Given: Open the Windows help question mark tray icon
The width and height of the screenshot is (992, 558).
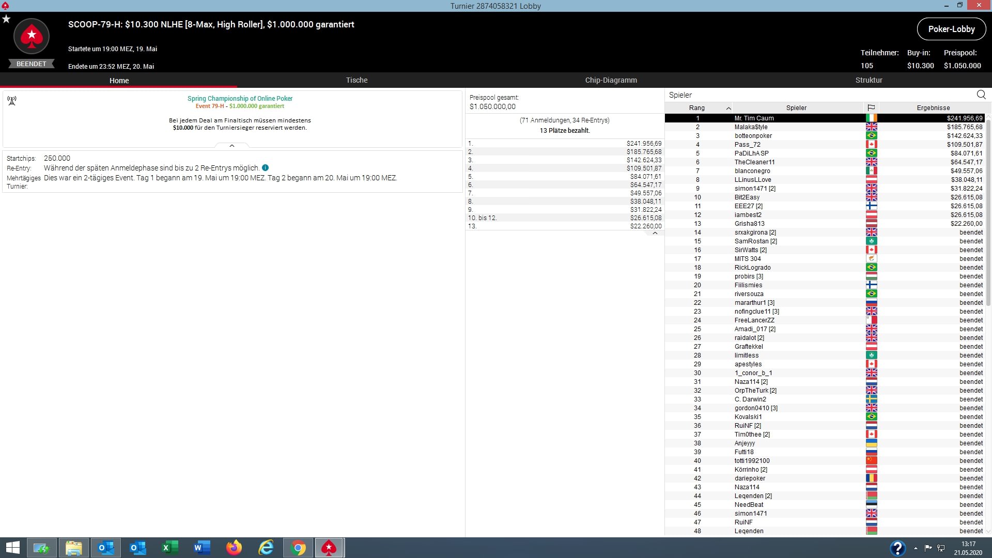Looking at the screenshot, I should tap(897, 548).
